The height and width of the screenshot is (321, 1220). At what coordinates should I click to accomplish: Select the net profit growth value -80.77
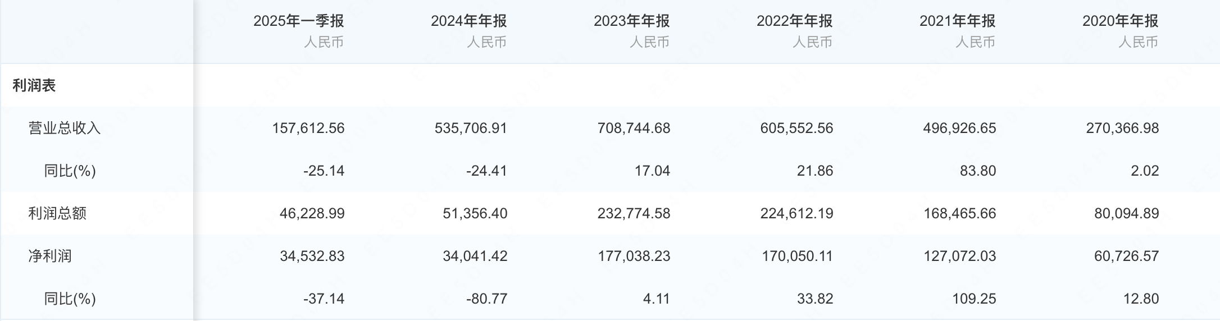[x=486, y=299]
